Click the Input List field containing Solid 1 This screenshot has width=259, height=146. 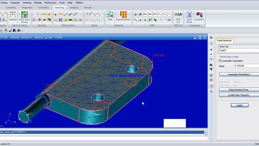[239, 50]
